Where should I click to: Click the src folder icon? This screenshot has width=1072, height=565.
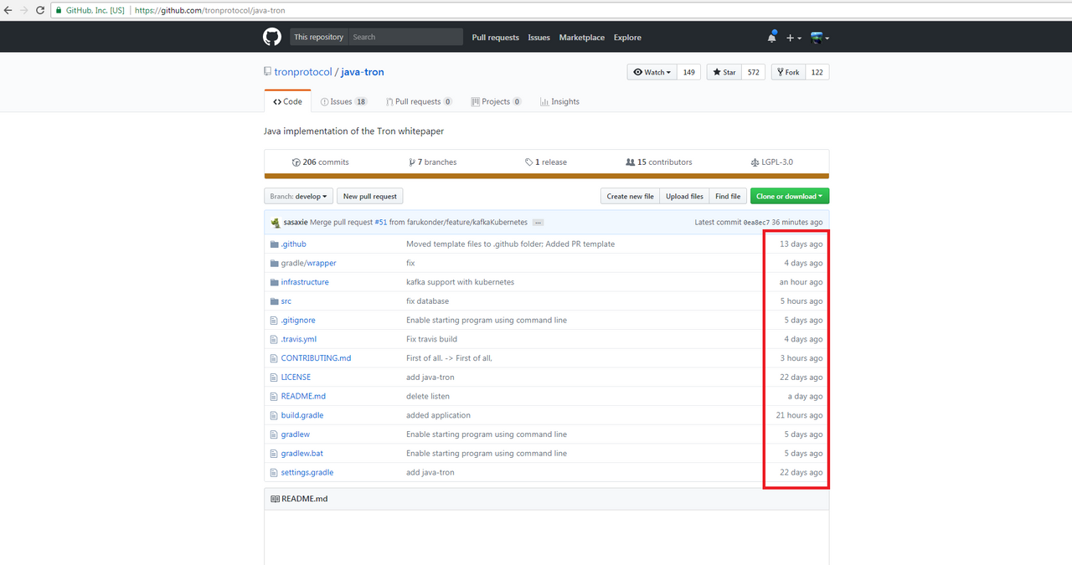pyautogui.click(x=274, y=301)
